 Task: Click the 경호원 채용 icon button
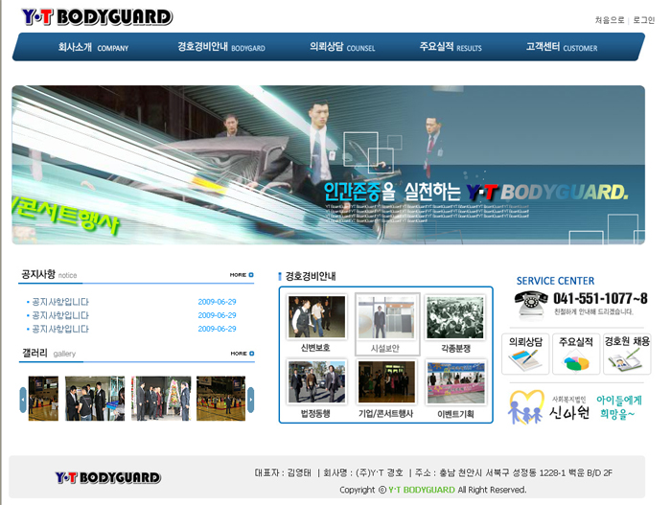627,354
